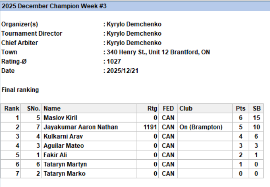Click the Club column header

[x=186, y=108]
